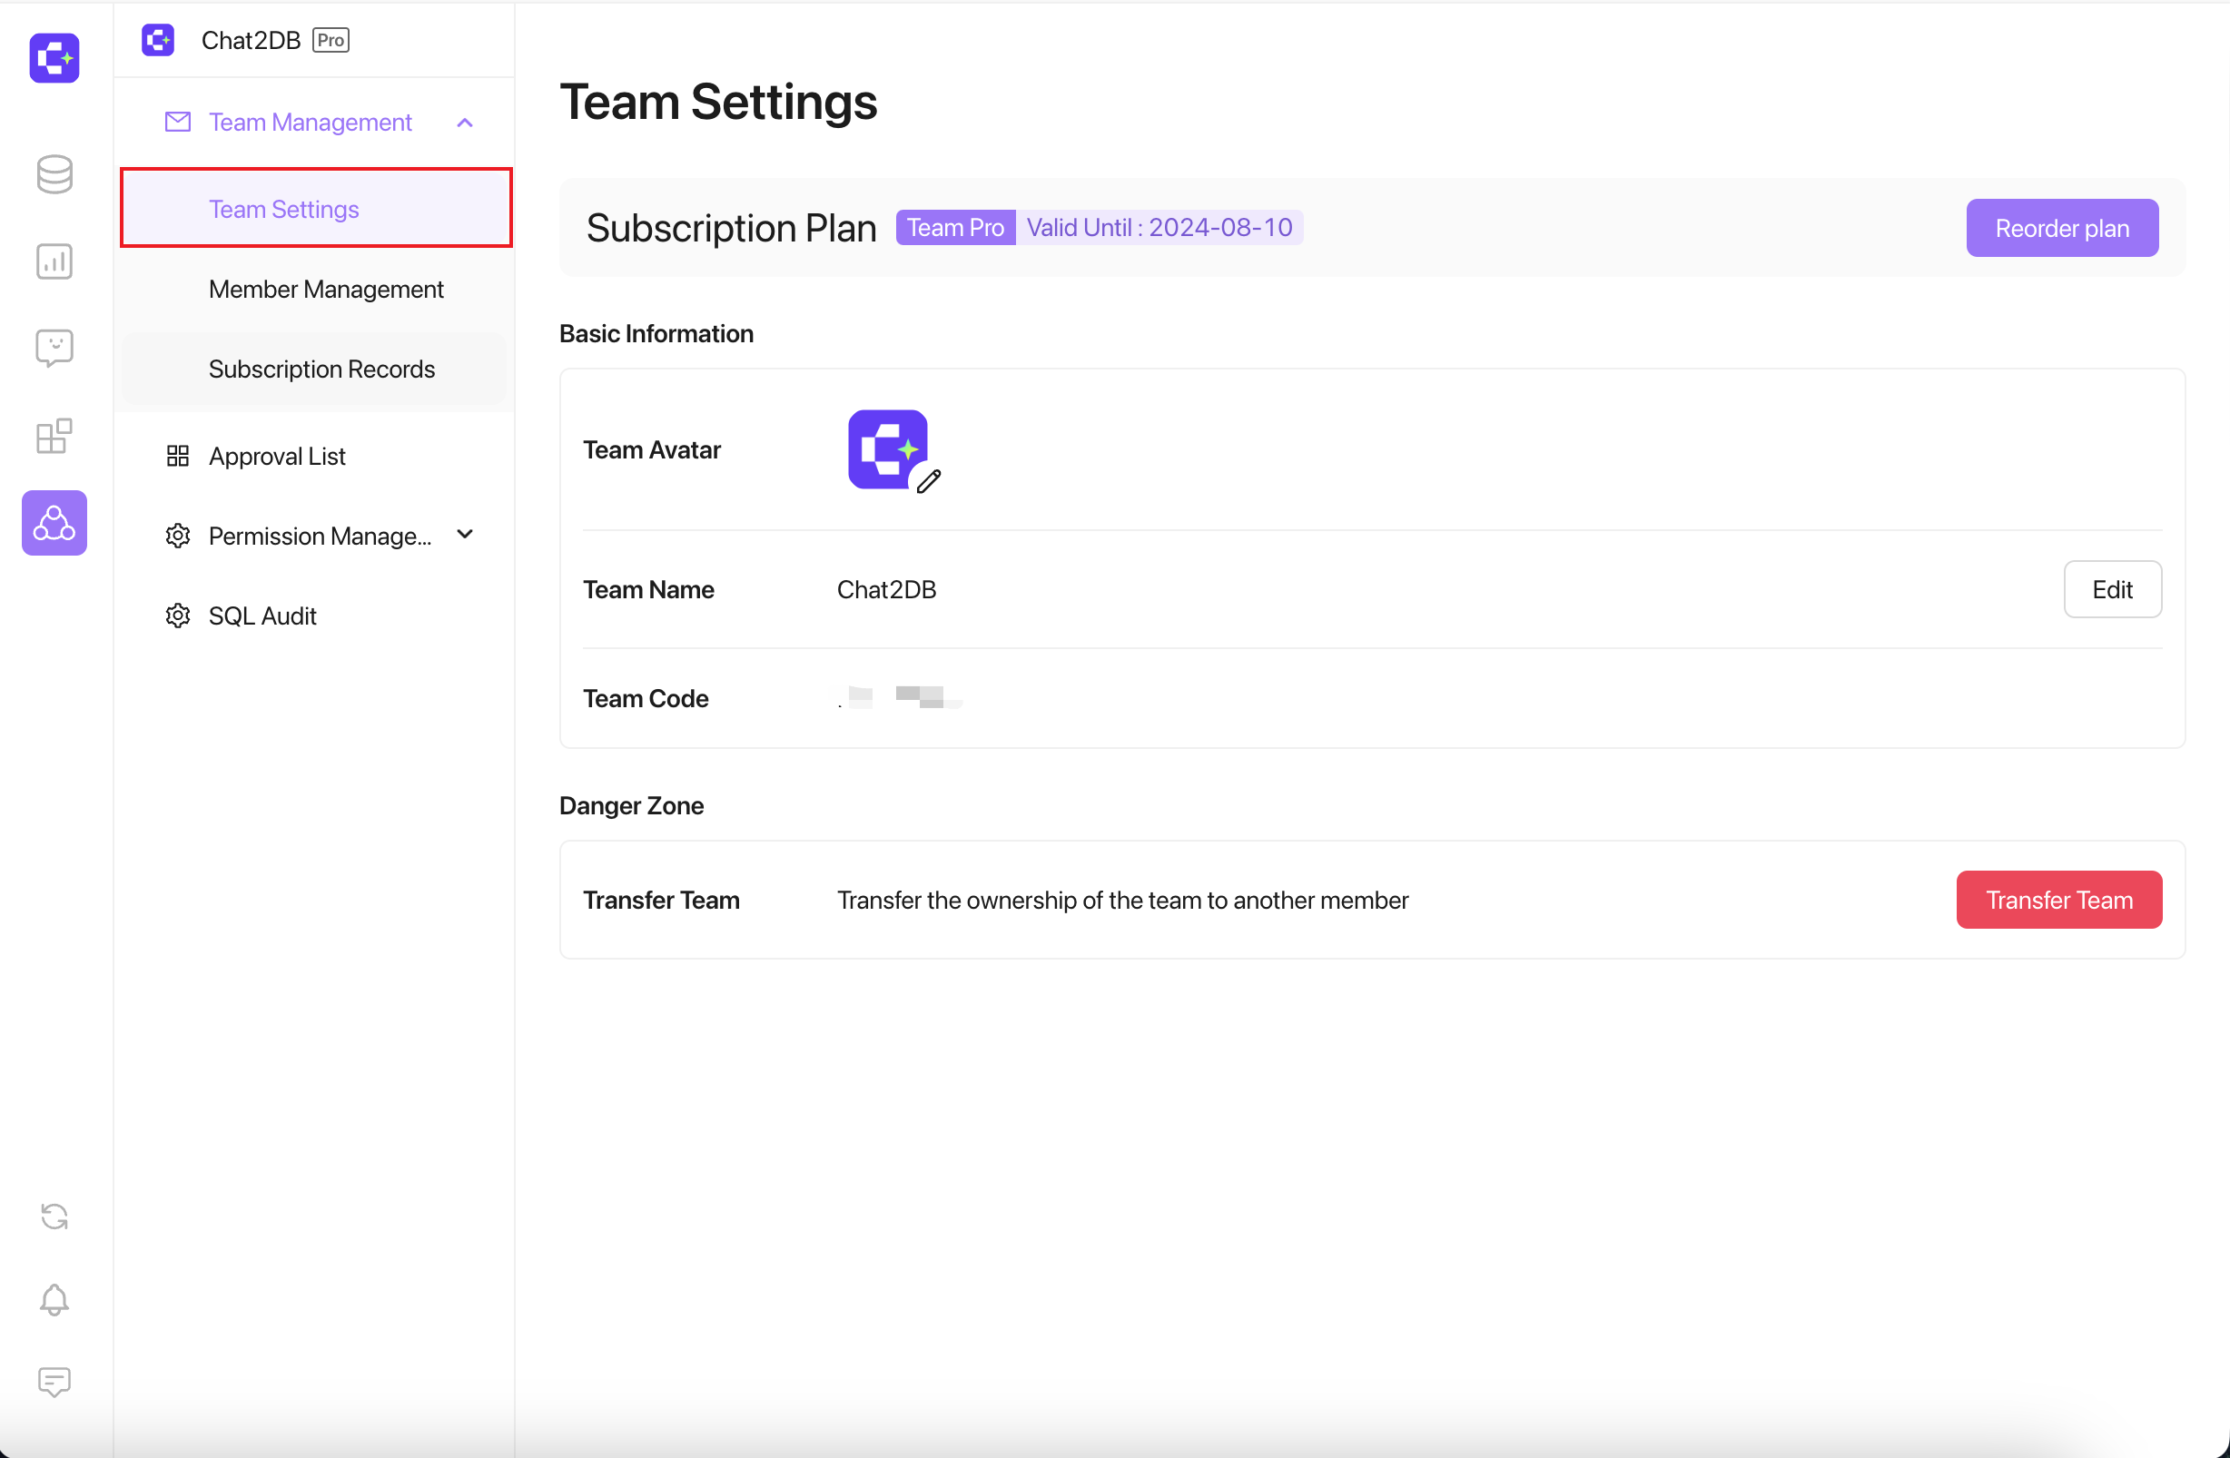Viewport: 2230px width, 1458px height.
Task: Expand the Permission Management chevron
Action: click(465, 534)
